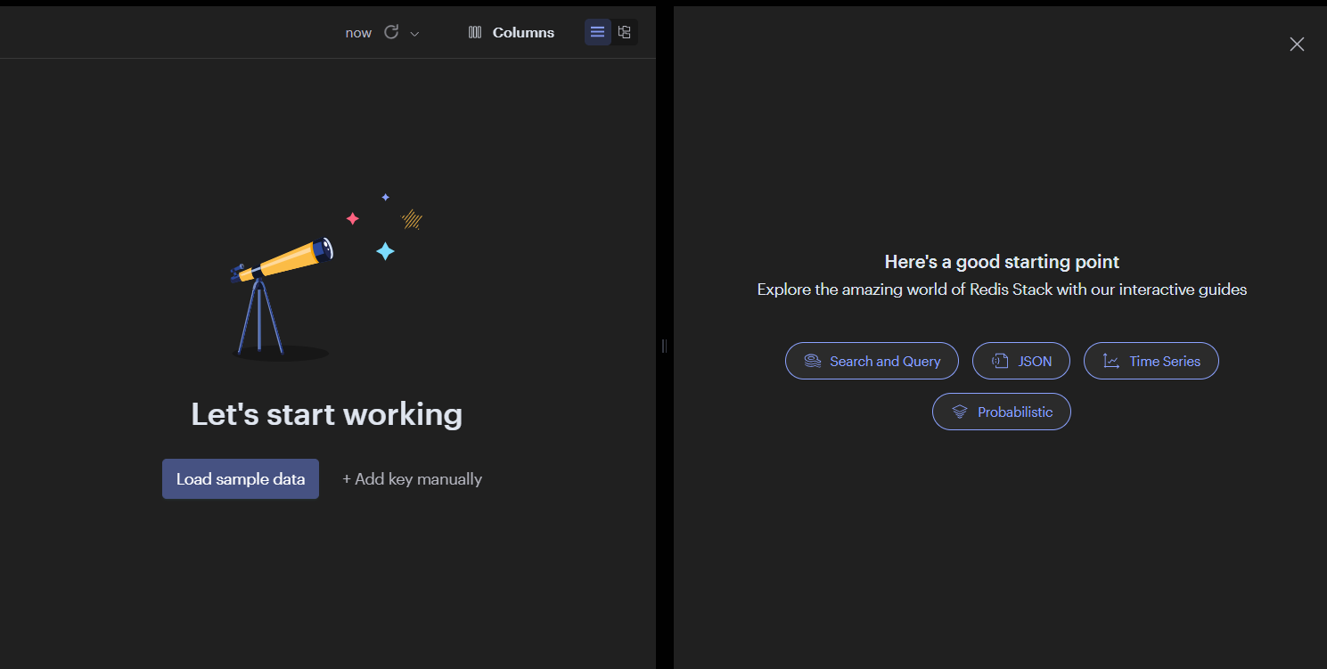Click the "Explore the amazing world" subtitle
The width and height of the screenshot is (1327, 669).
1002,290
